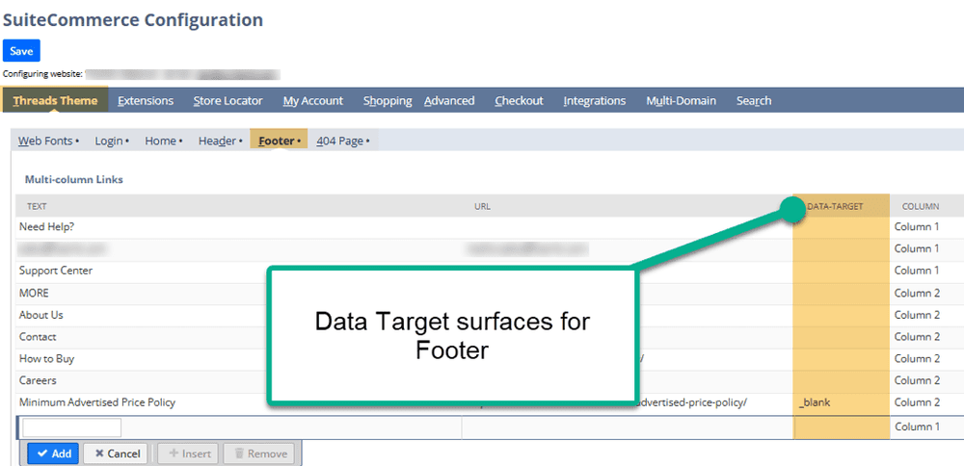Open the Threads Theme tab
The image size is (964, 466).
tap(55, 101)
